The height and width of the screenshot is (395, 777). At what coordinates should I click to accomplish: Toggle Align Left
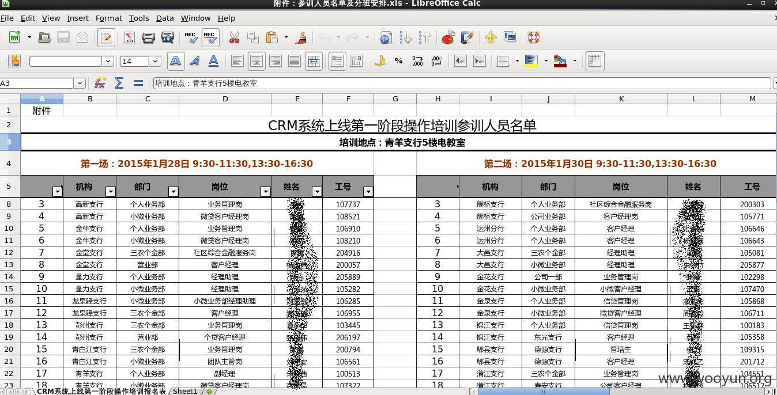237,61
